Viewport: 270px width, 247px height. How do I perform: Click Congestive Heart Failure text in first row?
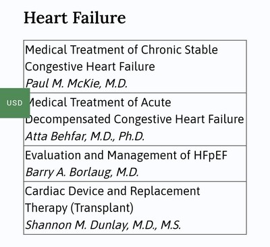point(90,67)
